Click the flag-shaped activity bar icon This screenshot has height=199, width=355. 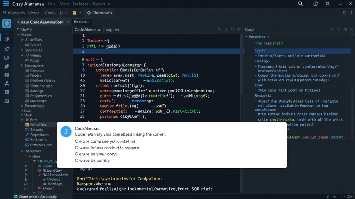[7, 66]
